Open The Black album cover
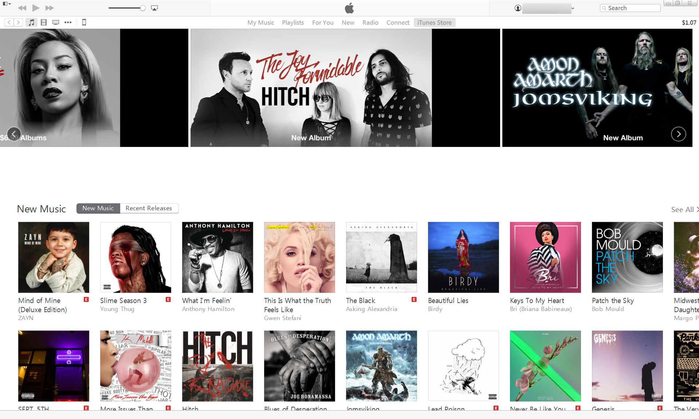 click(381, 257)
